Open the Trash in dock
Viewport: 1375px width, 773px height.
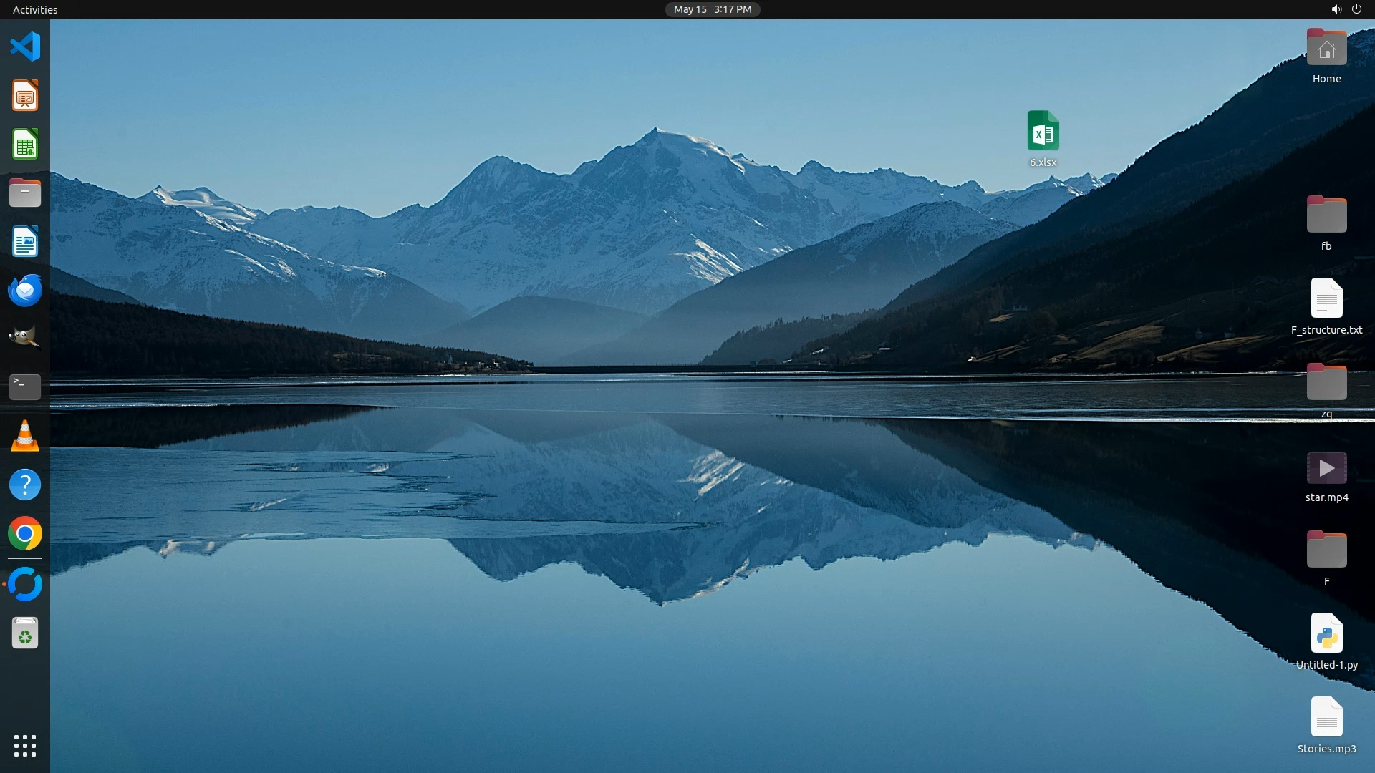(x=25, y=633)
